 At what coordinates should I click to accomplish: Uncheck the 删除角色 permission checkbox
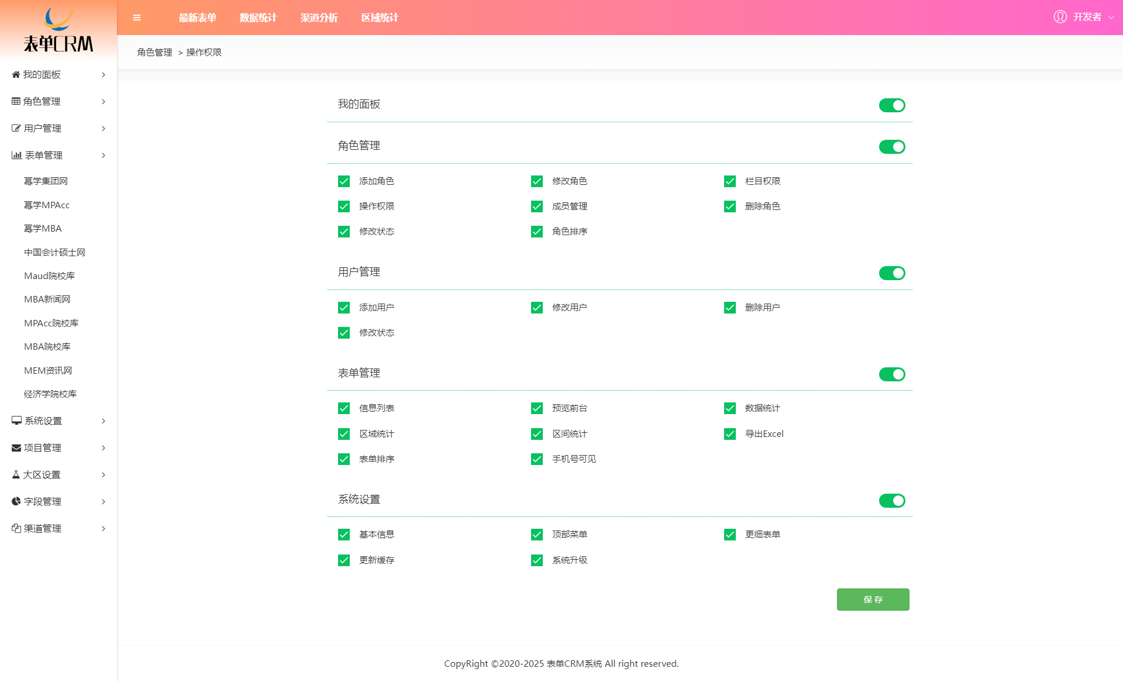(x=730, y=206)
